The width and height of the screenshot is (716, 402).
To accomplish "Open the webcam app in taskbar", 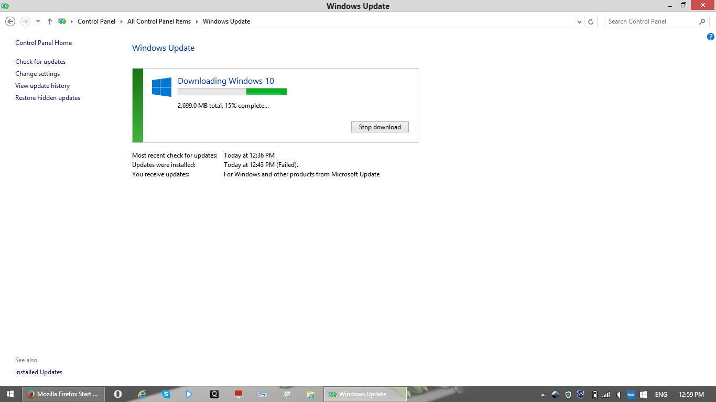I will [x=214, y=394].
